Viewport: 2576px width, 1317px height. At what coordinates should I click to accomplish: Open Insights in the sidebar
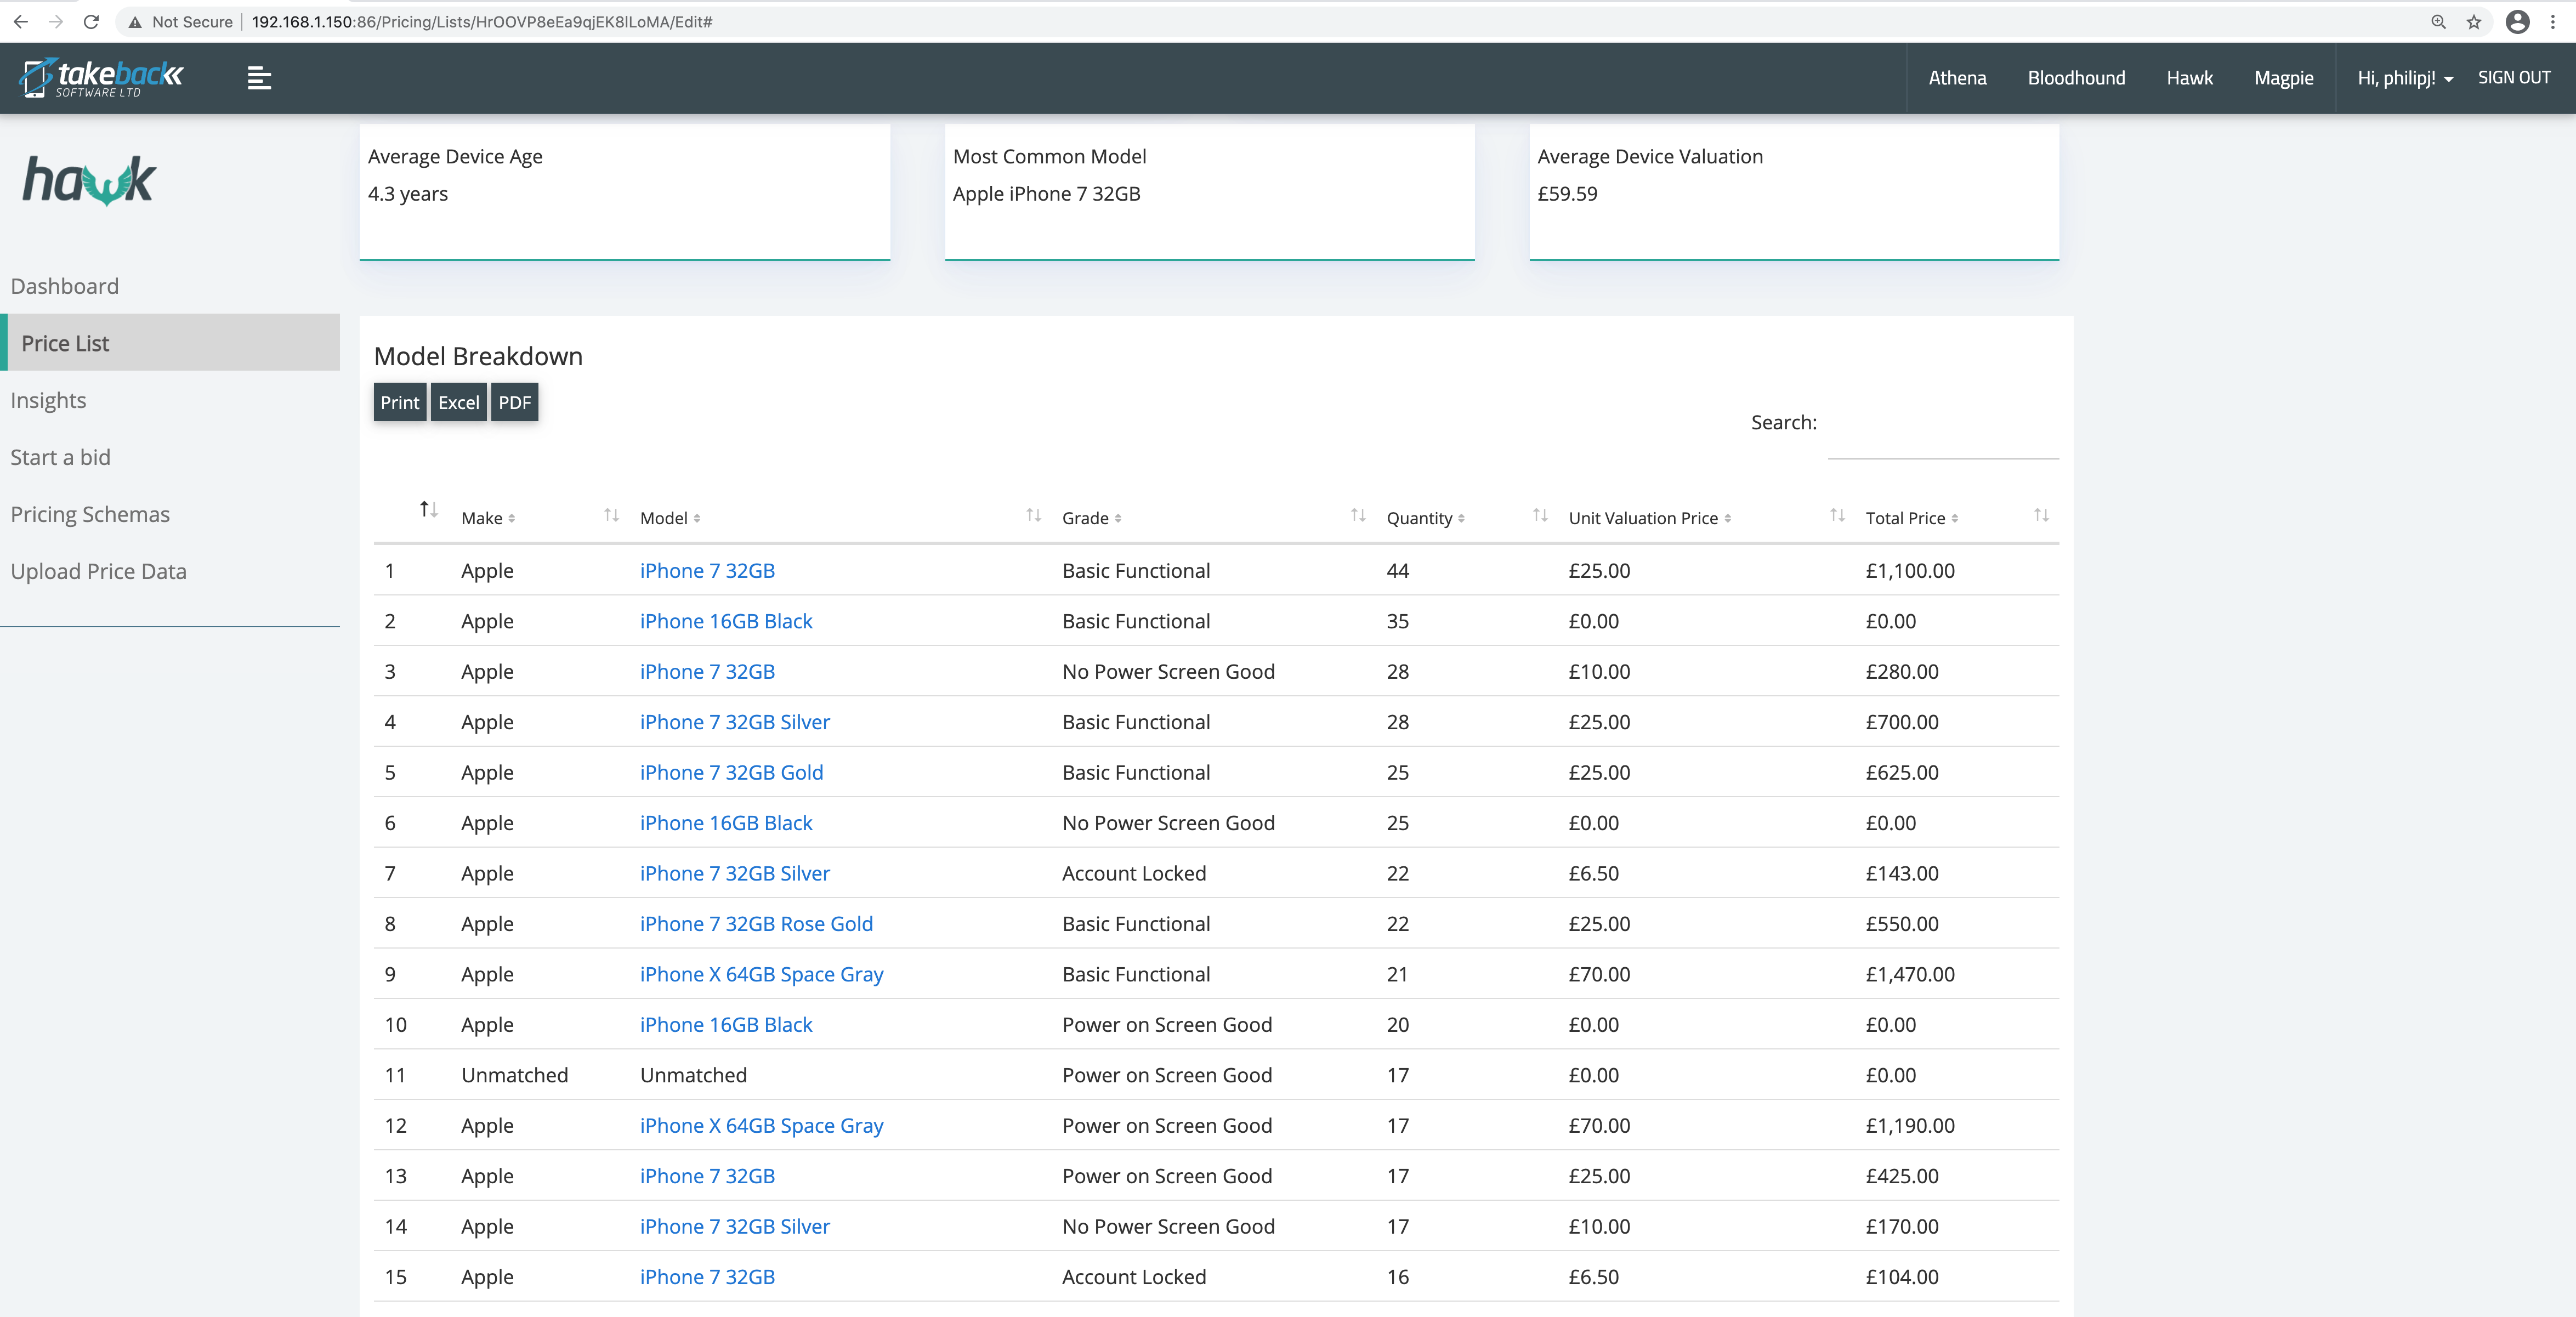pyautogui.click(x=48, y=401)
